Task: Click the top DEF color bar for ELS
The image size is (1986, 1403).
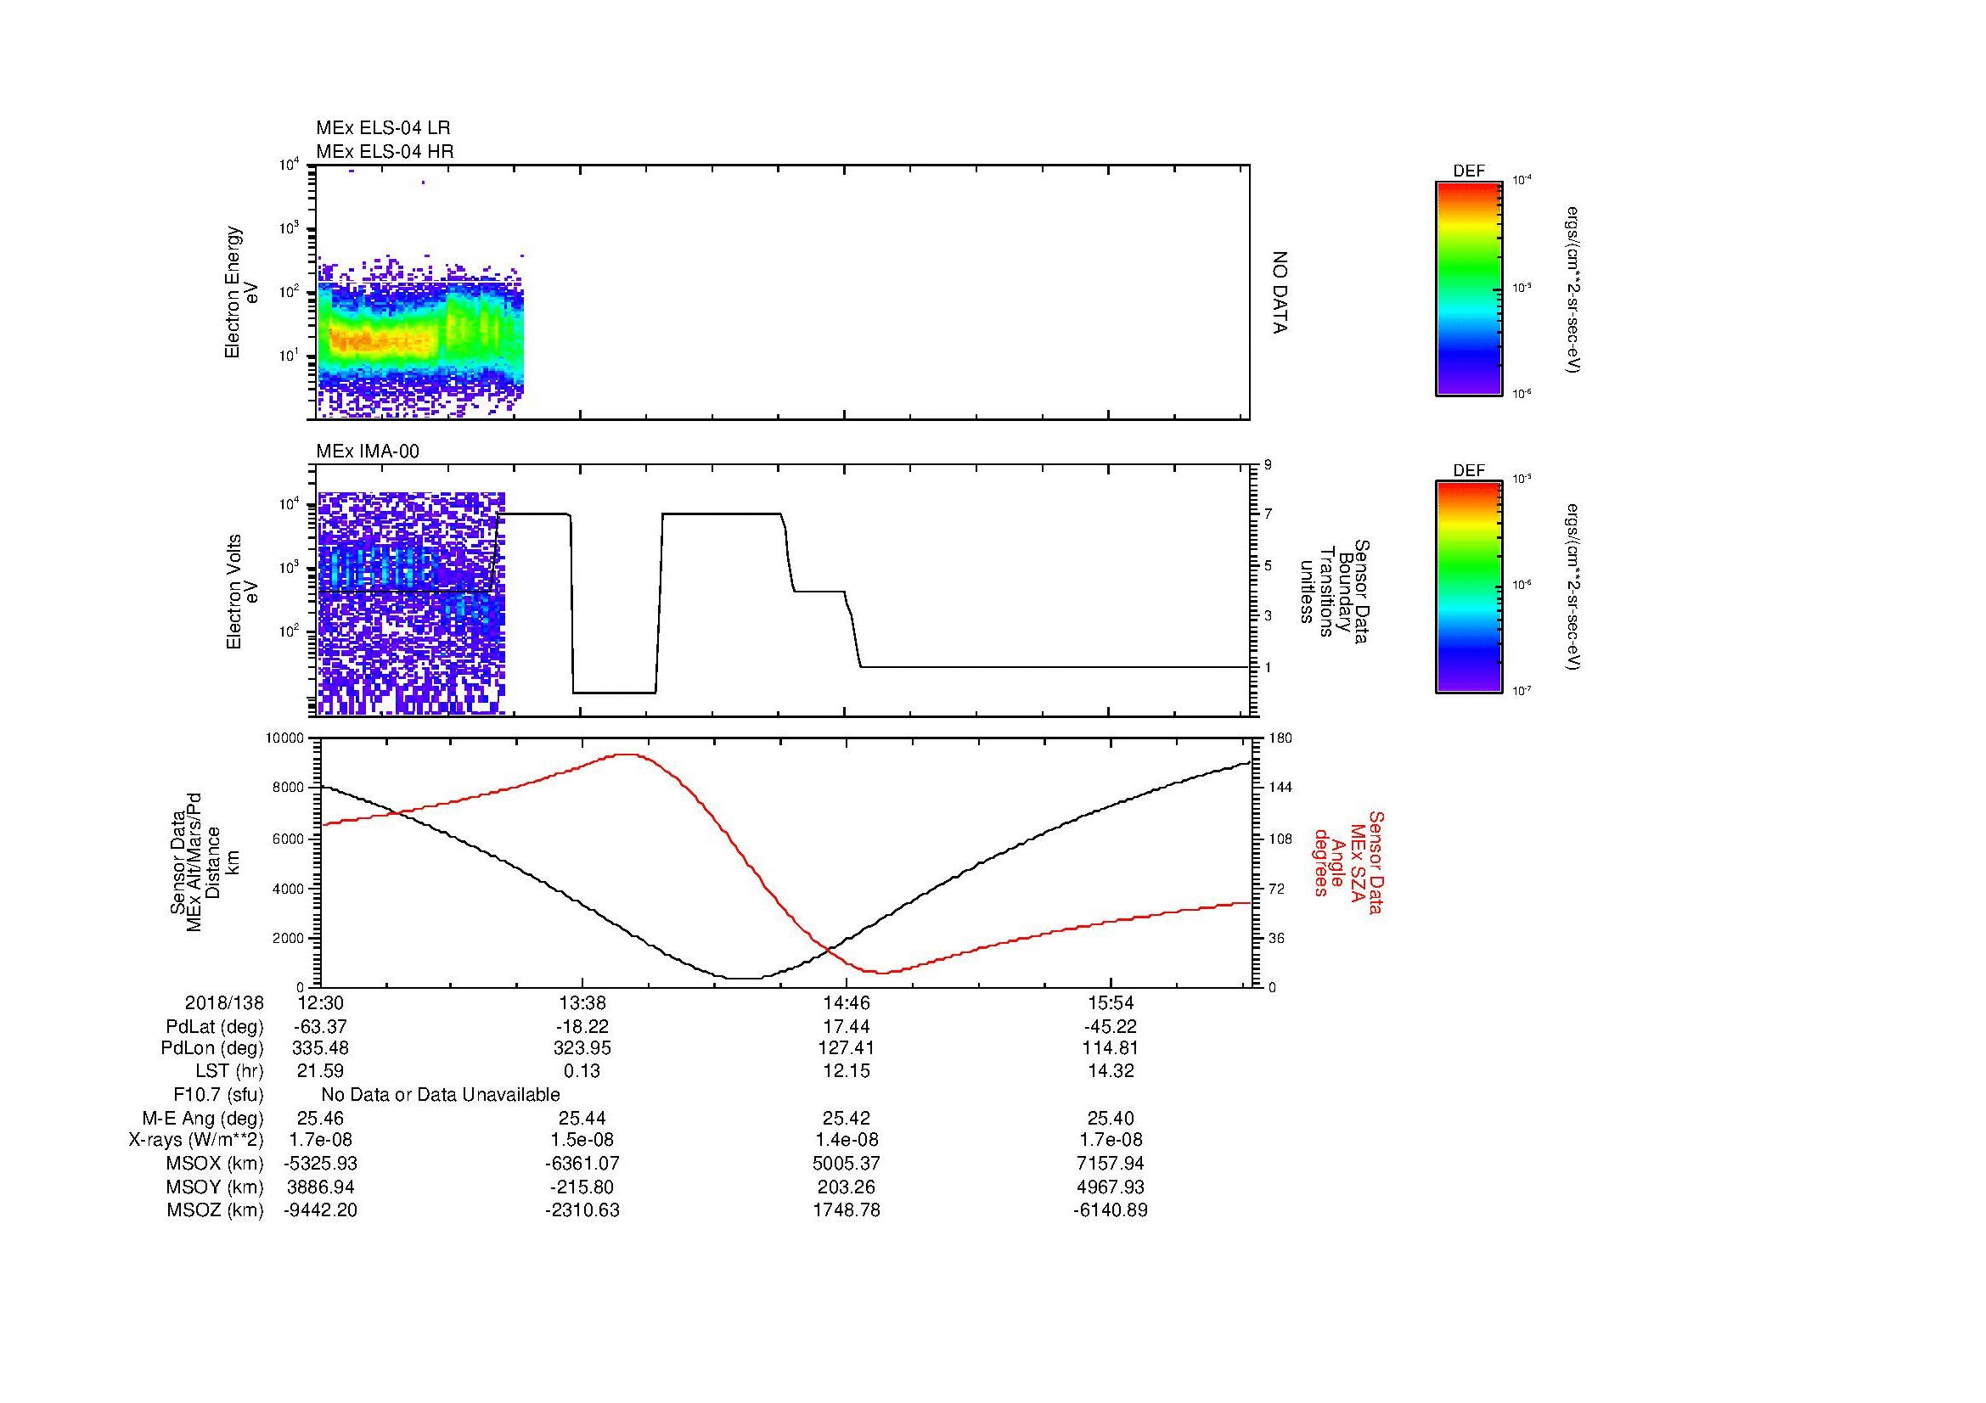Action: coord(1468,288)
